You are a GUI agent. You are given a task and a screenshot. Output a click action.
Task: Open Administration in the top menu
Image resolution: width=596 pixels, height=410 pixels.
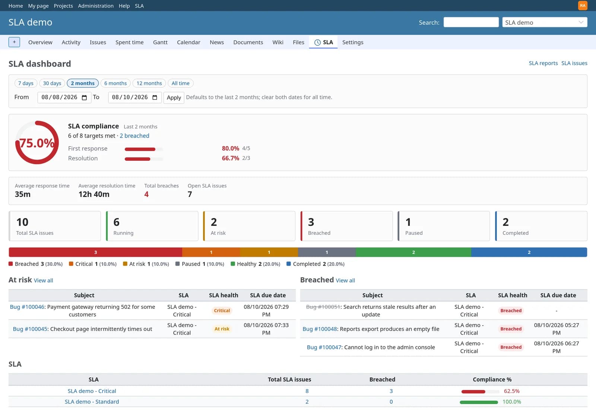(x=96, y=6)
